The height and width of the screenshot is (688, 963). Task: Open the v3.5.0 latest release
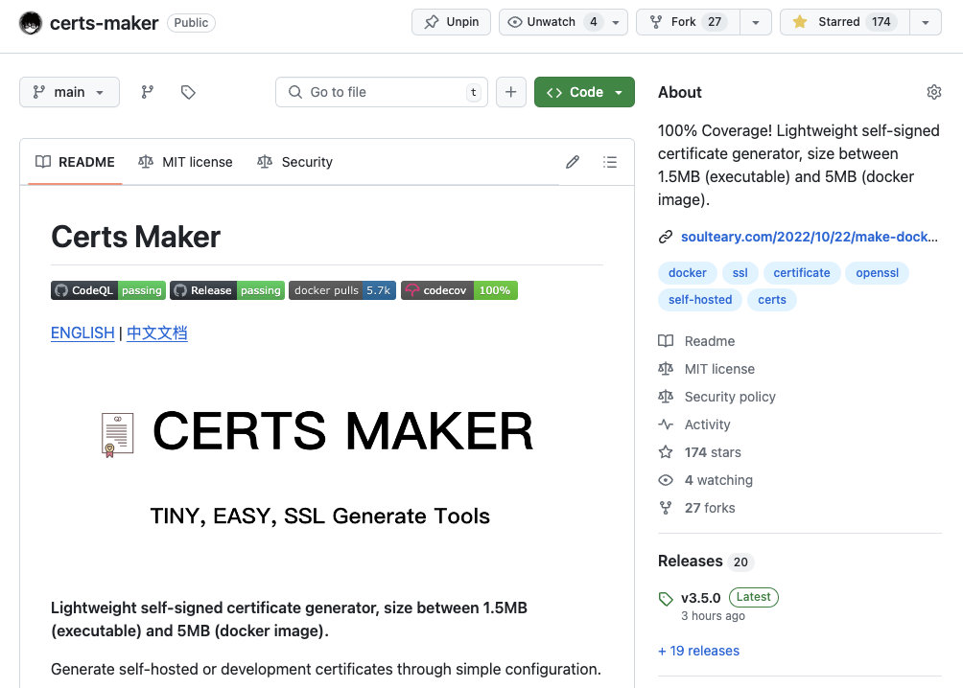click(x=701, y=598)
